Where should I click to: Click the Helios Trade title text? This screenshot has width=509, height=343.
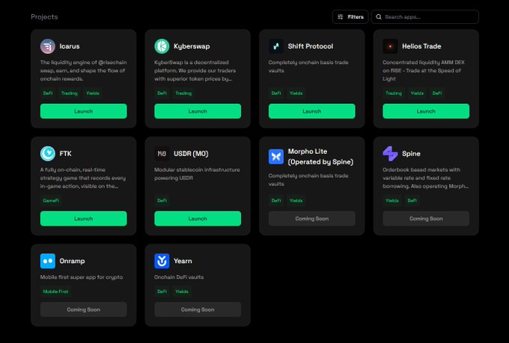point(421,46)
